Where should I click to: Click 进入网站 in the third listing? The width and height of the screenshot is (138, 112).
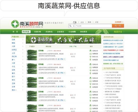61,87
